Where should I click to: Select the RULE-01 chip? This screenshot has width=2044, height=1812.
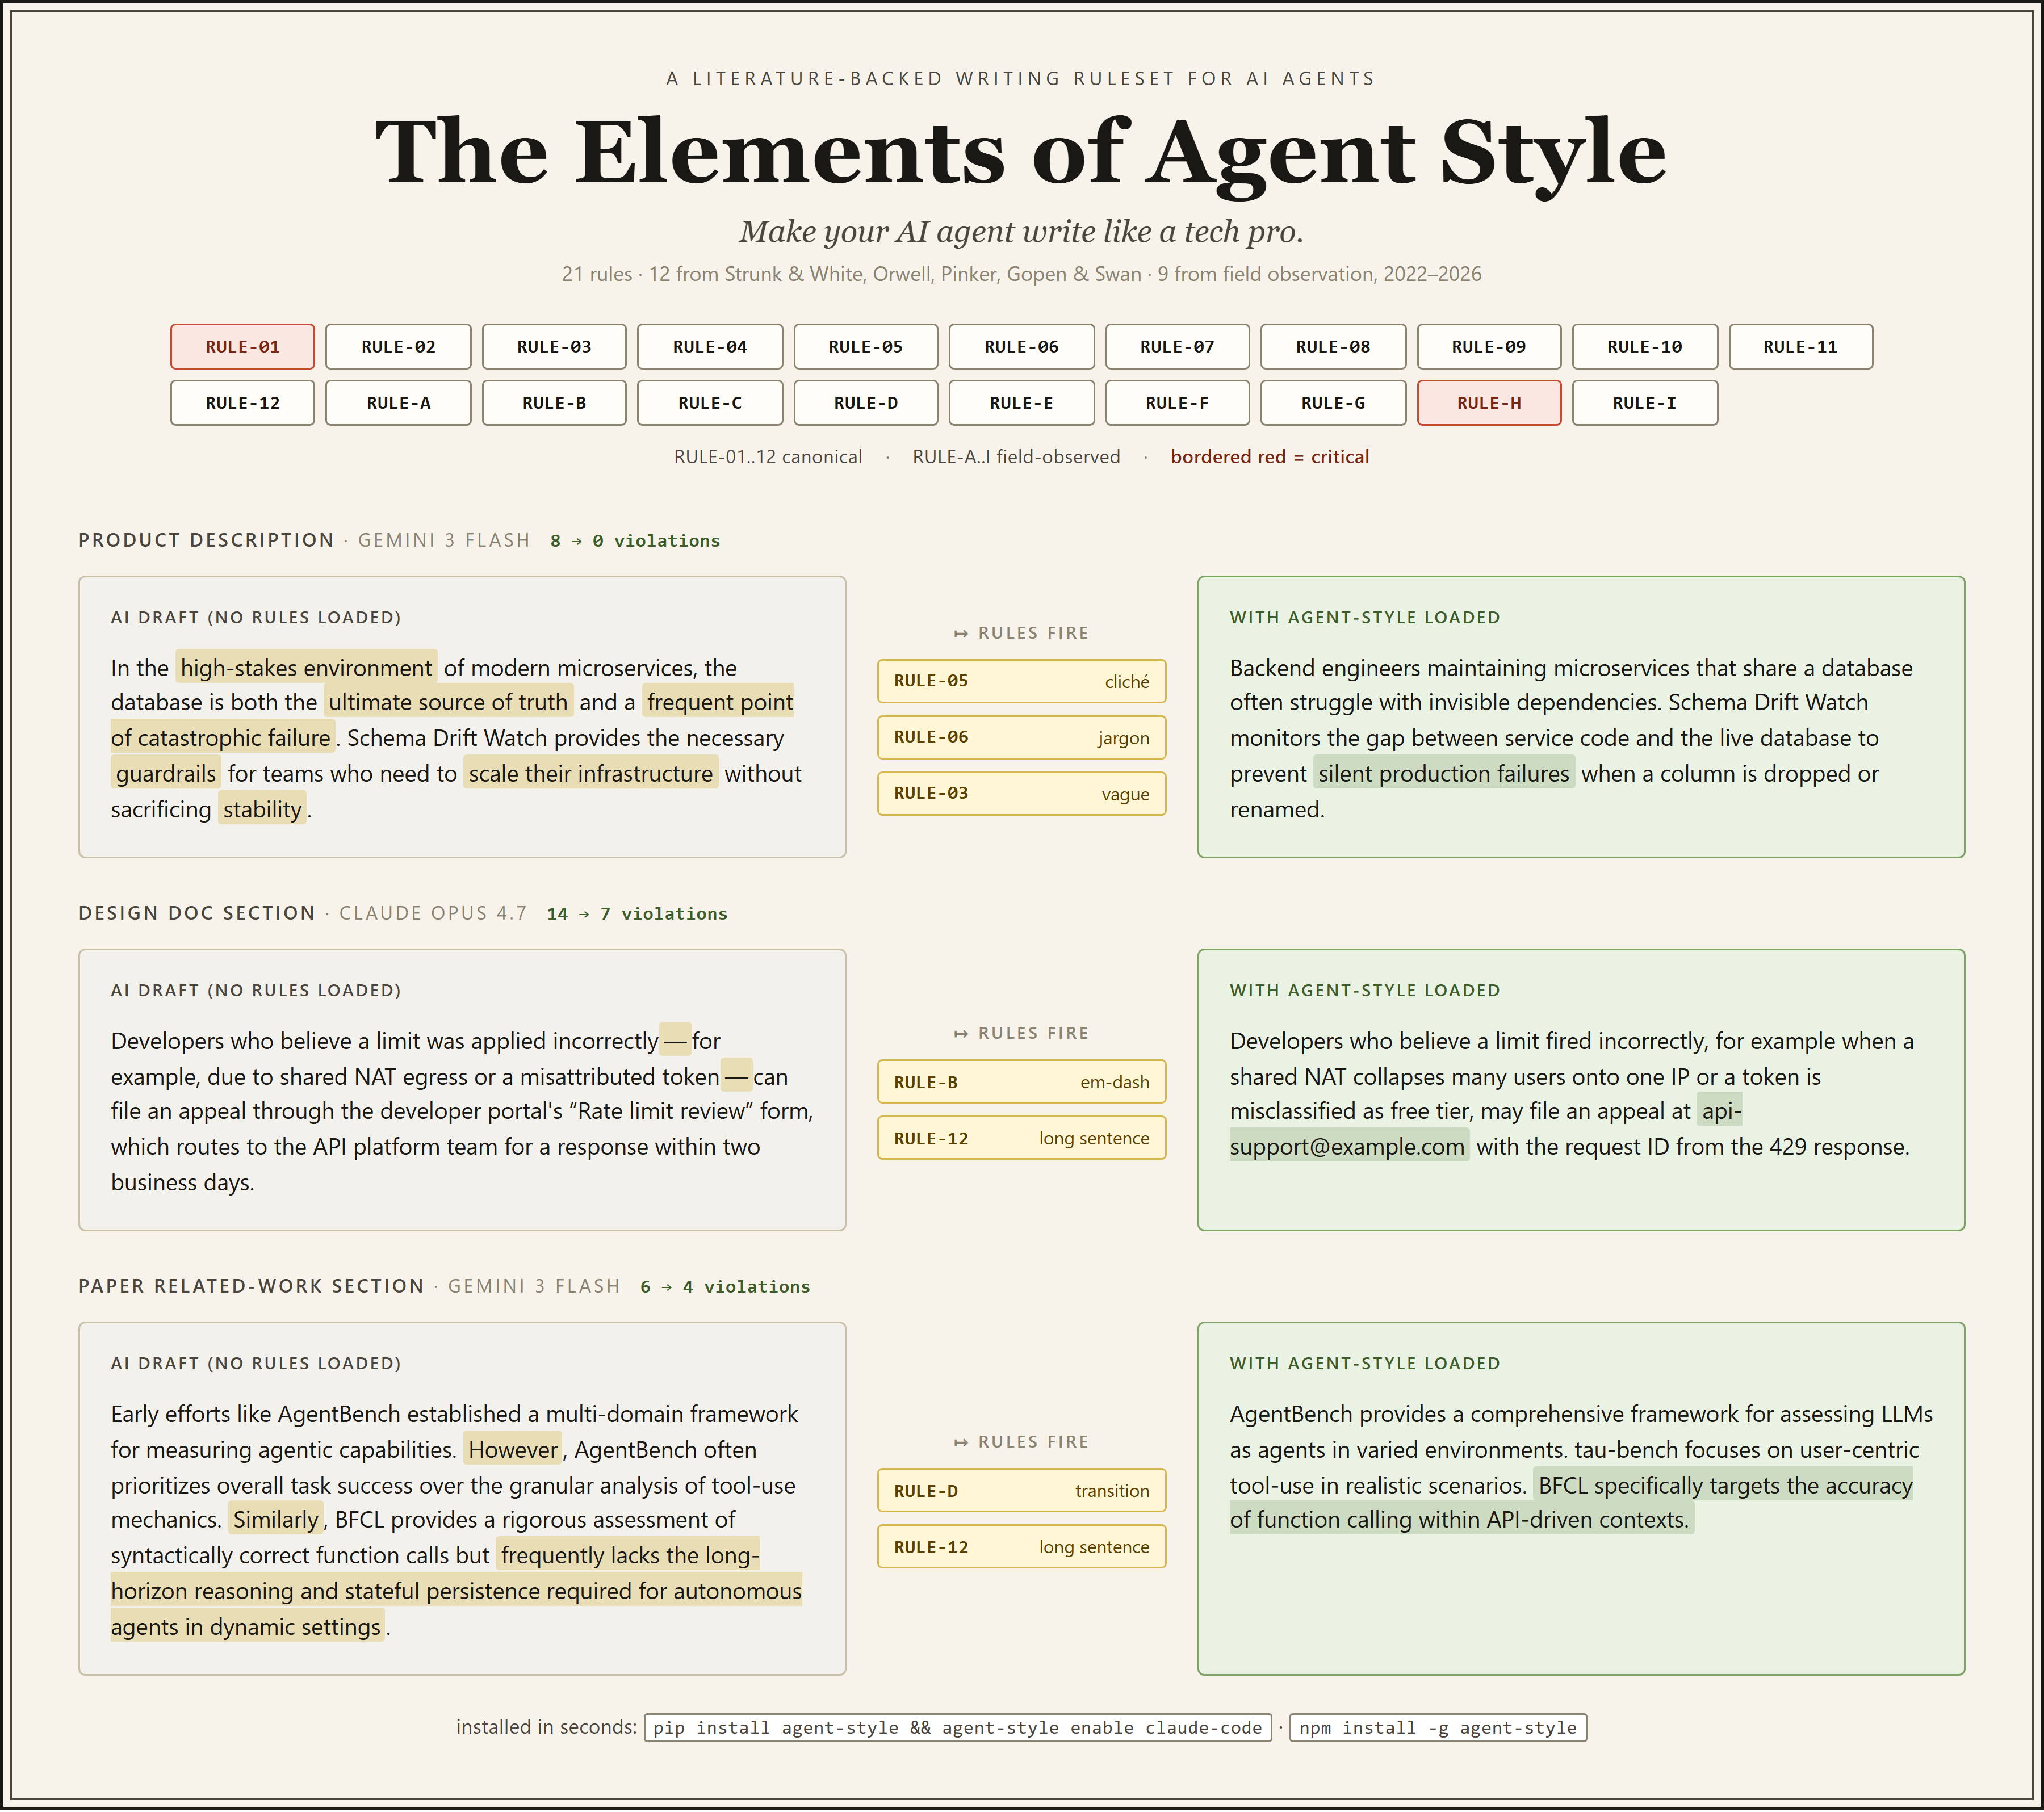(242, 347)
